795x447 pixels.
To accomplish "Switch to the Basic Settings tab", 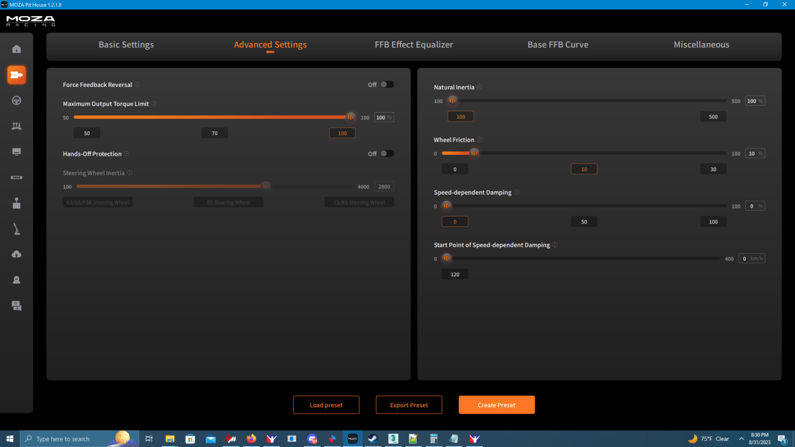I will pyautogui.click(x=126, y=45).
